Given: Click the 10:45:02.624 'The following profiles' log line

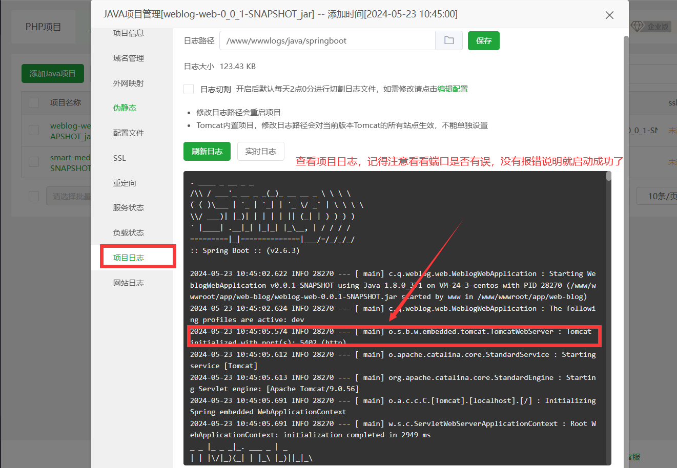Looking at the screenshot, I should click(393, 314).
